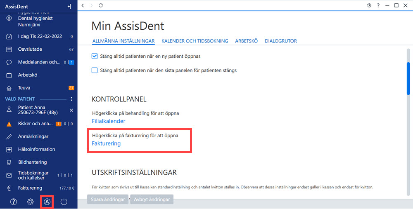Collapse the AssisDent sidebar panel
The image size is (413, 209).
click(x=69, y=7)
